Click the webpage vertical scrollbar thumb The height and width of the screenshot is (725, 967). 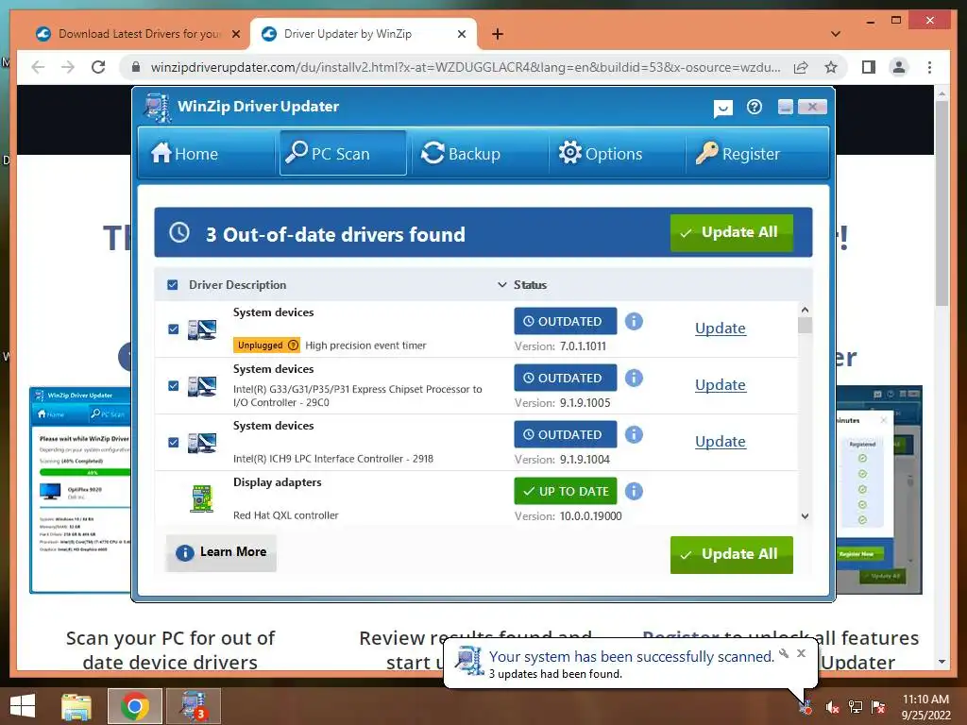[942, 202]
